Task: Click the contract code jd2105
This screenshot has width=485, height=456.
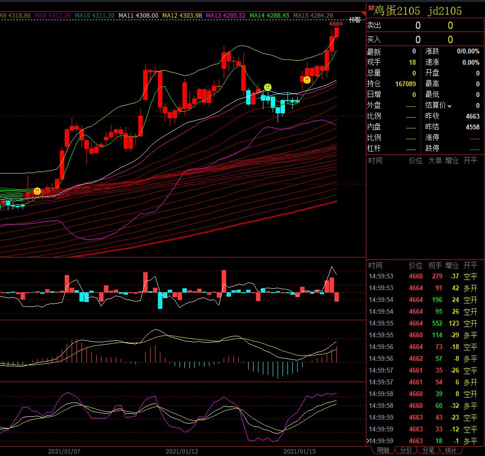Action: [x=445, y=11]
